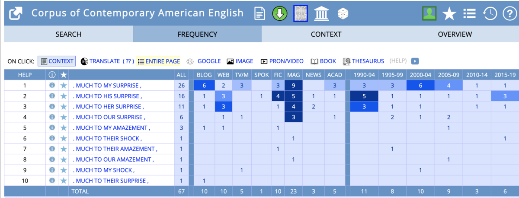Click info icon for MUCH TO HIS SURPRISE

pos(52,96)
